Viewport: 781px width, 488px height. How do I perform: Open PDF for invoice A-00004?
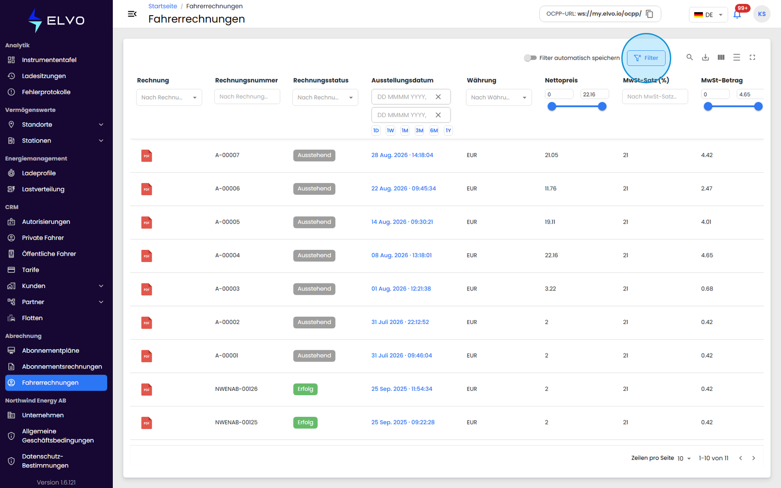click(146, 256)
